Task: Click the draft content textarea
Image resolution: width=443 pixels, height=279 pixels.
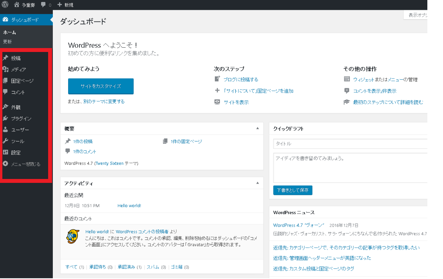Action: (x=350, y=168)
